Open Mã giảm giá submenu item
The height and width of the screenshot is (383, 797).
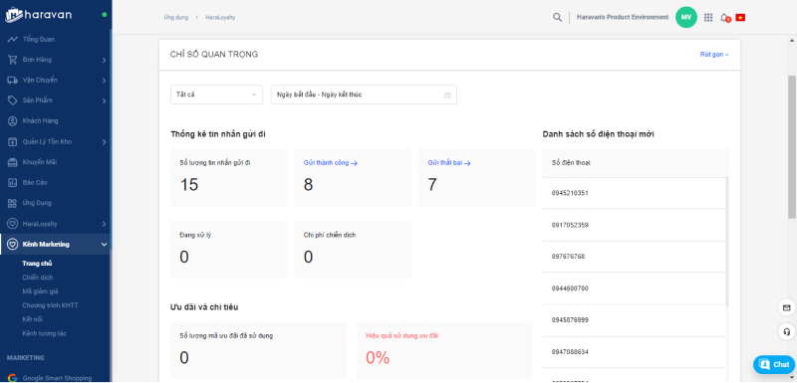(x=40, y=291)
